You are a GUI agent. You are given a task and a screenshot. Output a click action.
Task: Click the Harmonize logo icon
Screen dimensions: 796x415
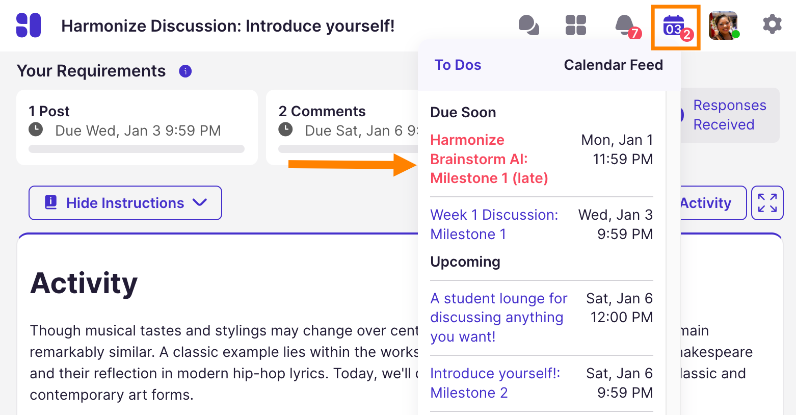29,25
